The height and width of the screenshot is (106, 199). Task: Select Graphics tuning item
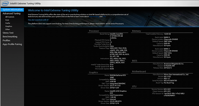(x=9, y=26)
